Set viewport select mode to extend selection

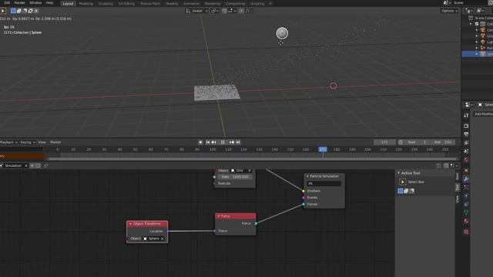pos(18,11)
